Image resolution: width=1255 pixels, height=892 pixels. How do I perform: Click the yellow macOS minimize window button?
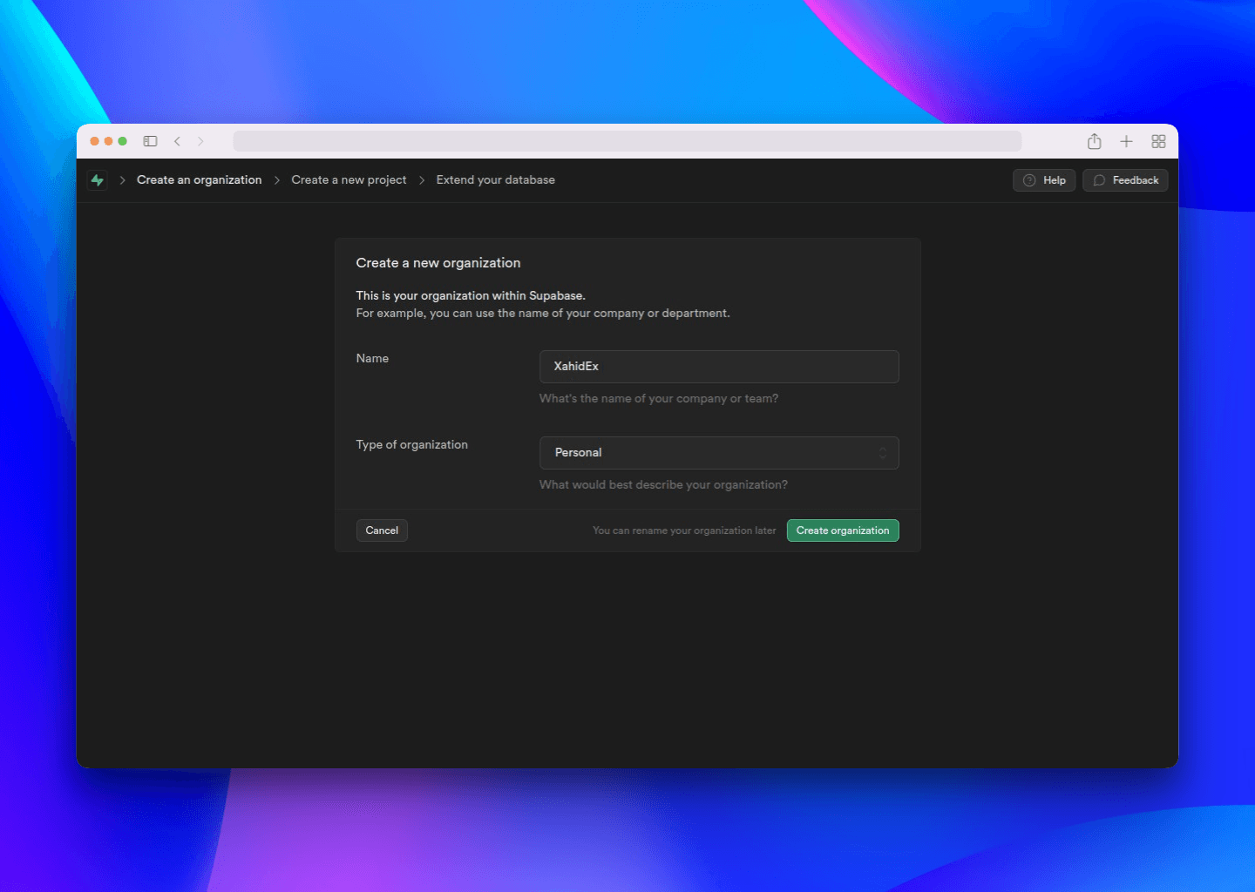point(109,141)
